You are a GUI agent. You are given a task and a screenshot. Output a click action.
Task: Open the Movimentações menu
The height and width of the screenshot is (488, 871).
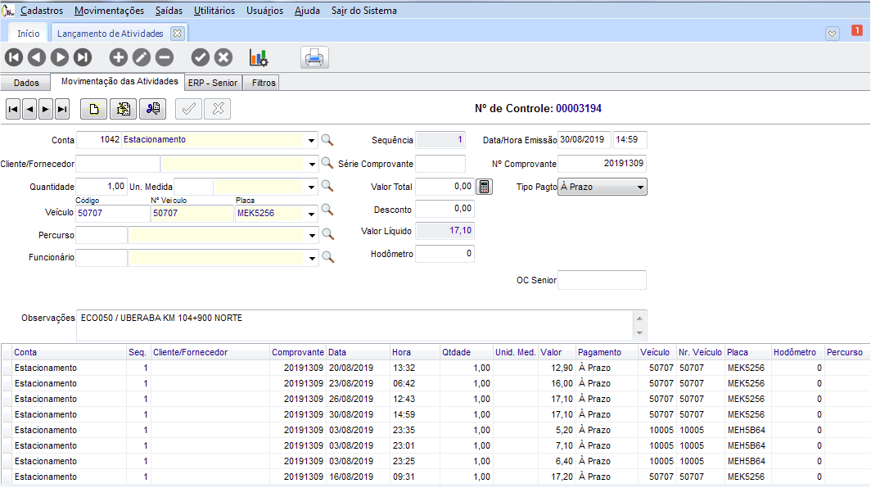point(109,11)
